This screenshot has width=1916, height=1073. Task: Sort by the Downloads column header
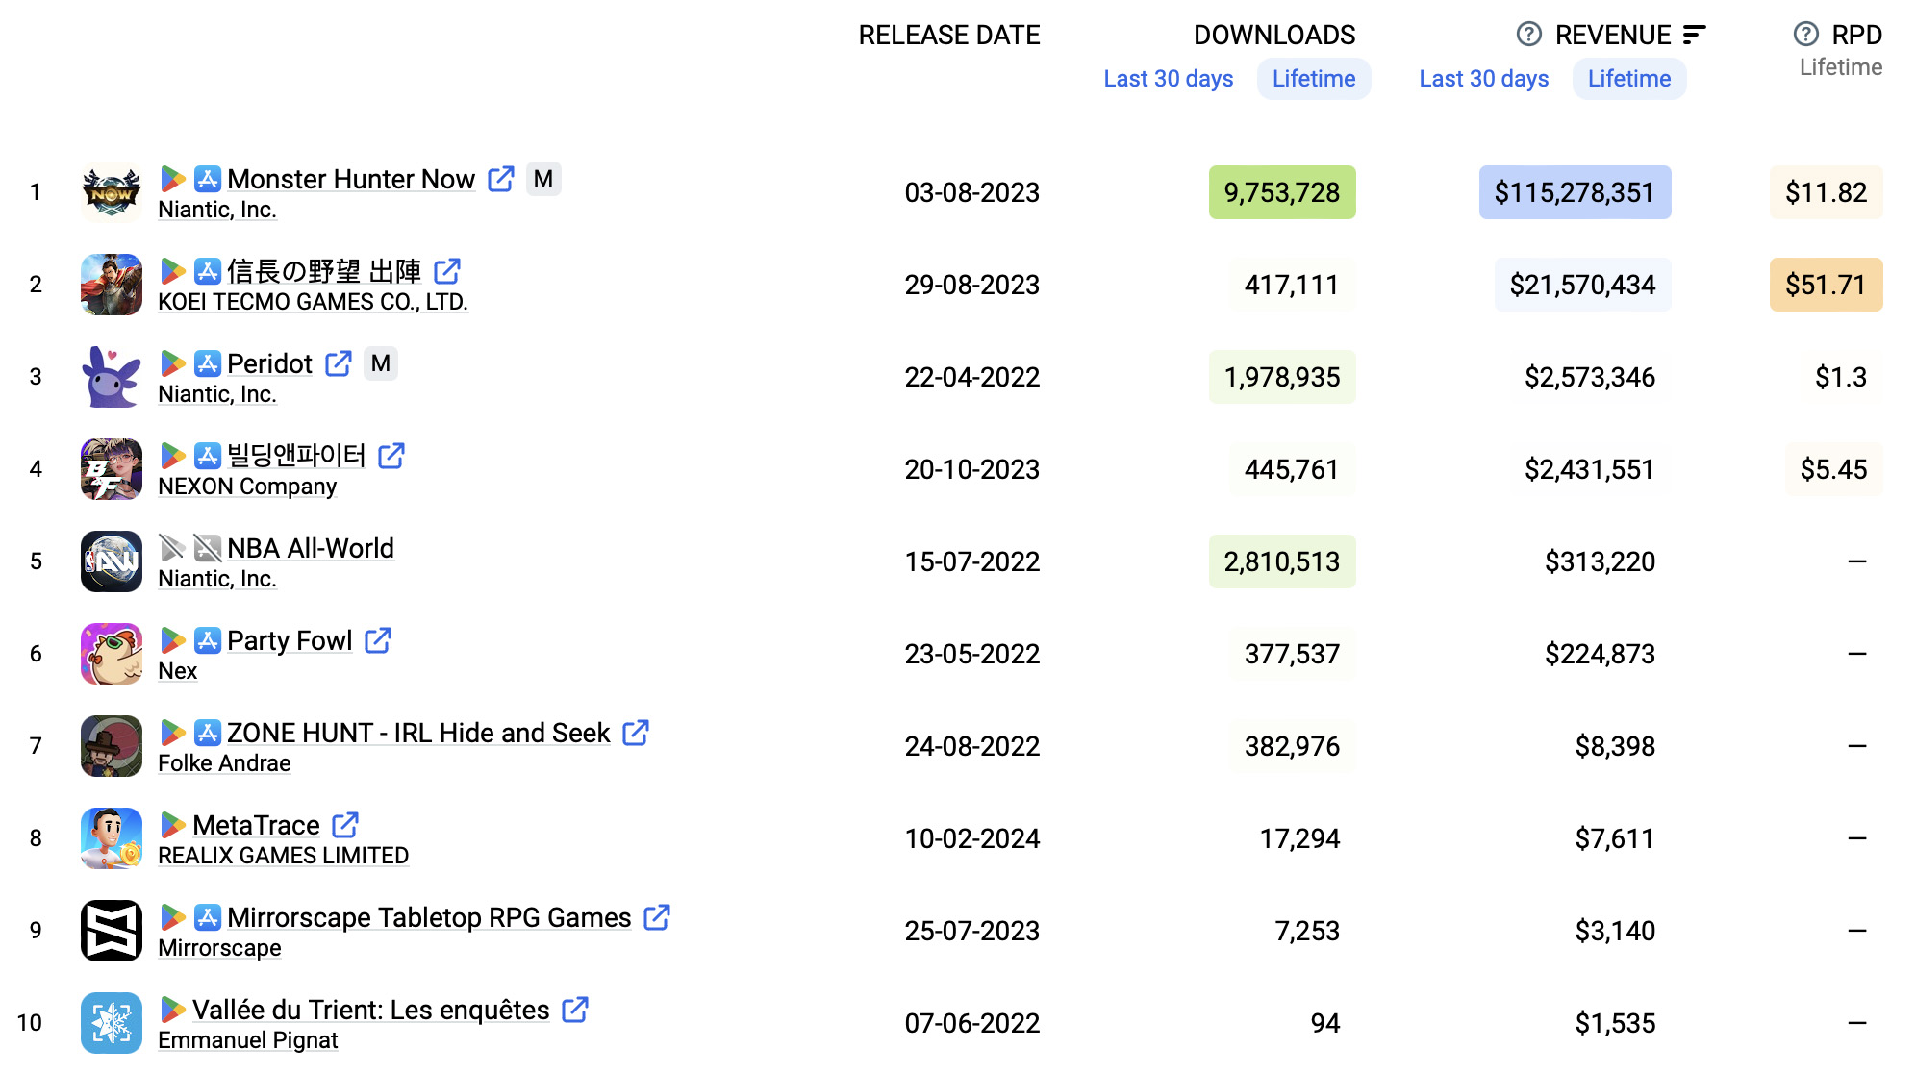1274,36
